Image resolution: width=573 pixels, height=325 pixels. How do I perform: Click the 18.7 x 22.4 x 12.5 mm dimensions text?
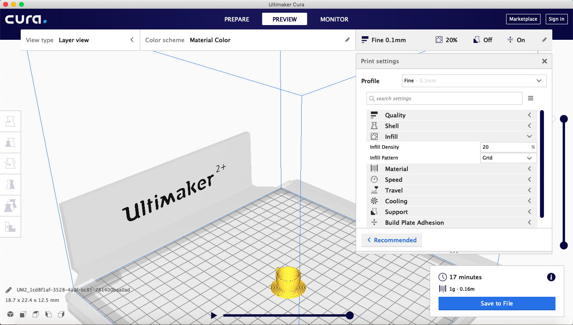point(32,300)
